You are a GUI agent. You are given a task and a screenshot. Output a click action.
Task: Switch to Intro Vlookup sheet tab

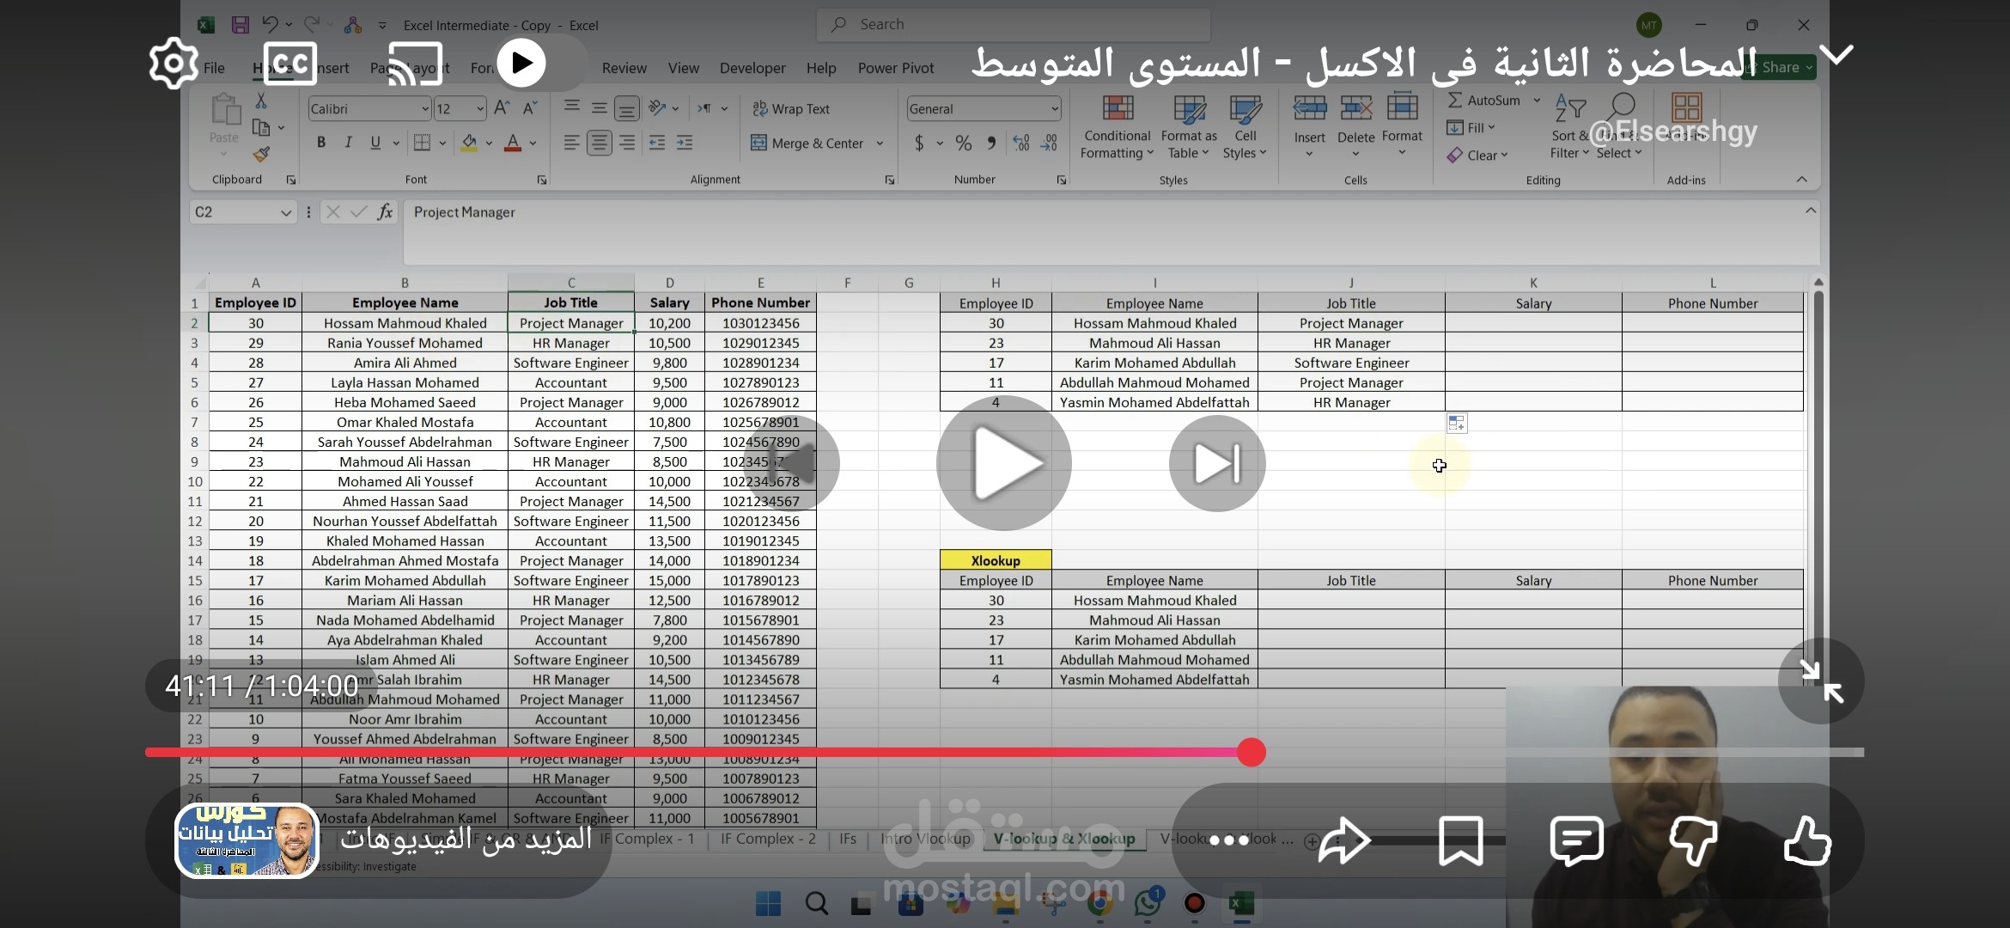[x=925, y=839]
